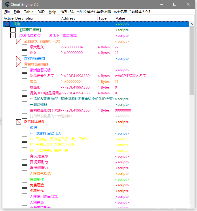The image size is (197, 211).
Task: Tick the 免费建造 checkbox
Action: tap(24, 185)
